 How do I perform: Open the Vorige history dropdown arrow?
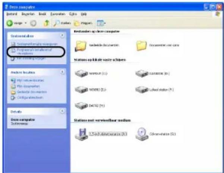click(26, 23)
